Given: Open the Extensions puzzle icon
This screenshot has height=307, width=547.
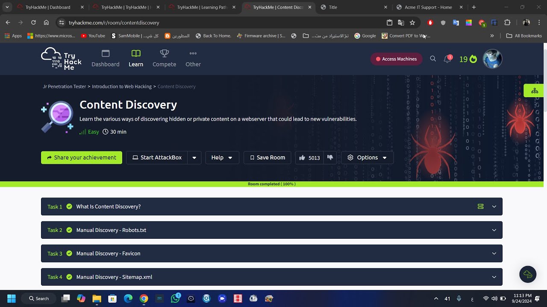Looking at the screenshot, I should [508, 23].
